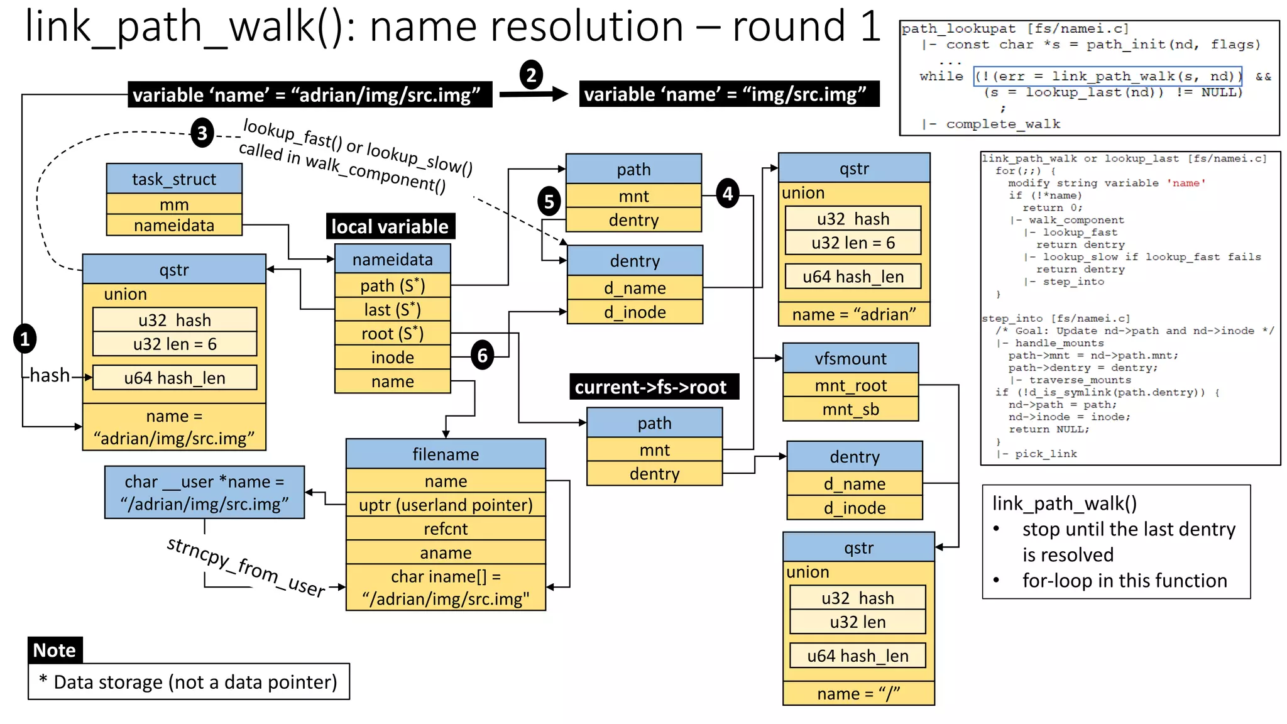
Task: Click the 'name = "/"' qstr field
Action: [858, 693]
